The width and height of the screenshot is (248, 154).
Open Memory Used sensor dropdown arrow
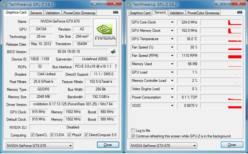coord(172,64)
